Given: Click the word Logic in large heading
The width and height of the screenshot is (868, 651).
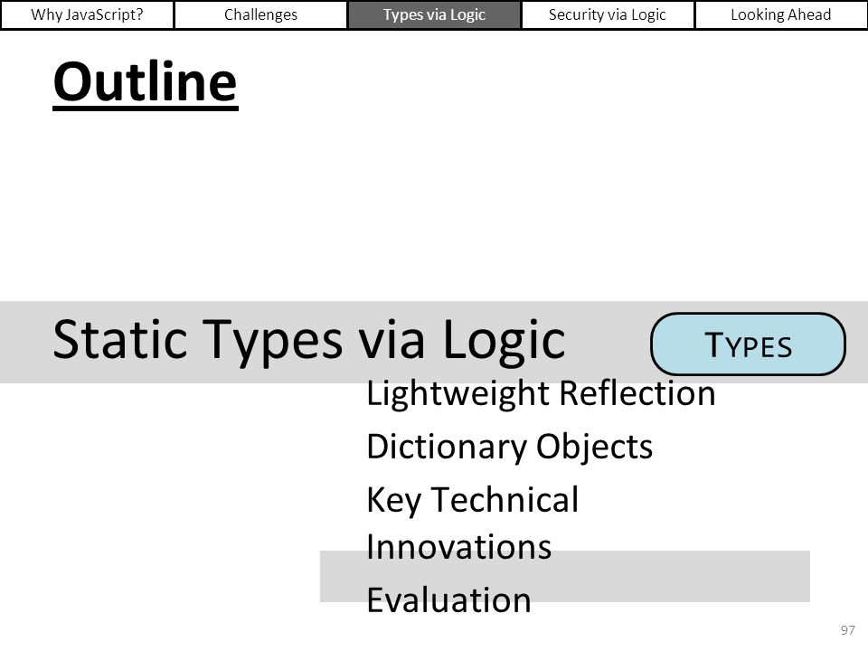Looking at the screenshot, I should tap(504, 341).
